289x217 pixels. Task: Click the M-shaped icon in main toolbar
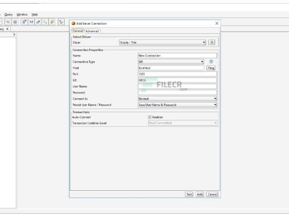pyautogui.click(x=31, y=22)
